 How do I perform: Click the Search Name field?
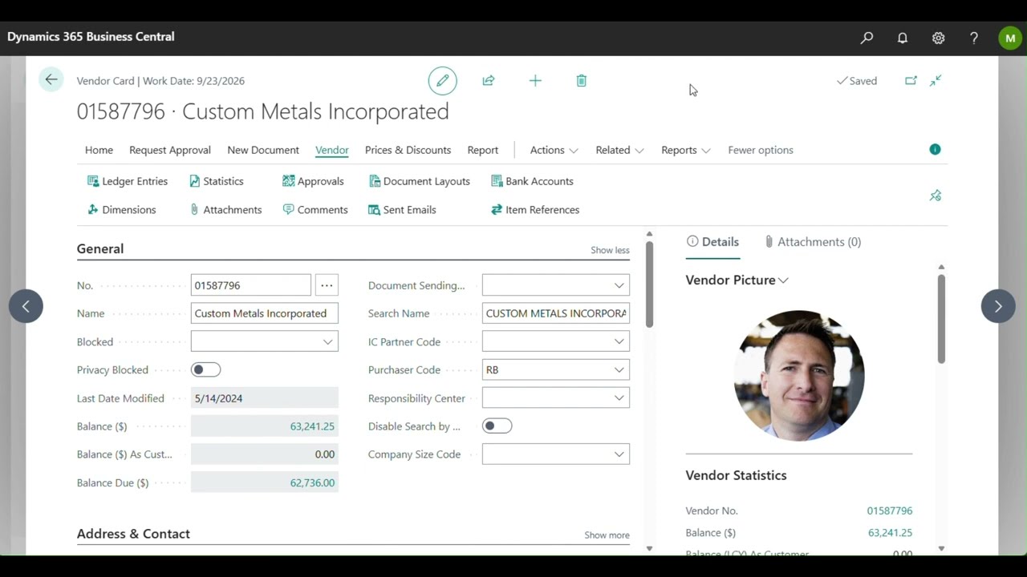556,313
